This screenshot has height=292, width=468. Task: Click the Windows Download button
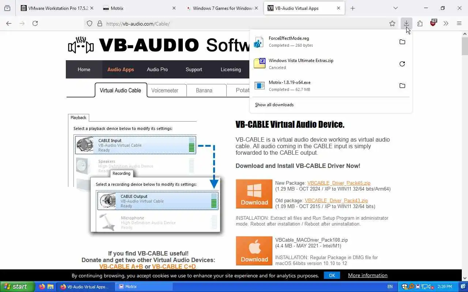tap(254, 194)
